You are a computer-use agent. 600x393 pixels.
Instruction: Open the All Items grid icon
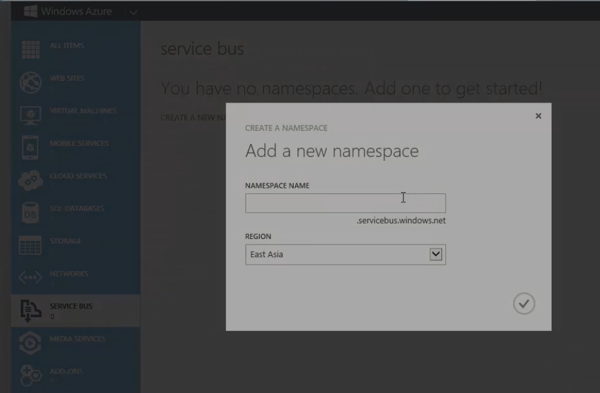point(31,49)
